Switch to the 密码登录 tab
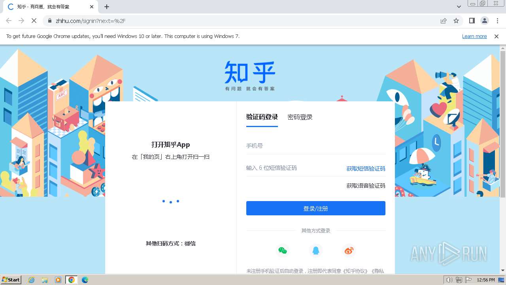The image size is (506, 285). tap(300, 117)
